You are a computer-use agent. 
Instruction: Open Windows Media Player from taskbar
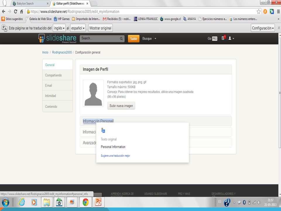point(34,203)
